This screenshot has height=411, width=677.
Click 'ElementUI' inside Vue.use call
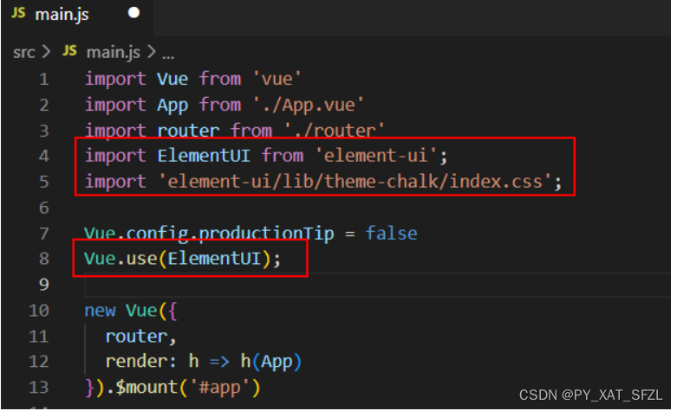point(214,259)
